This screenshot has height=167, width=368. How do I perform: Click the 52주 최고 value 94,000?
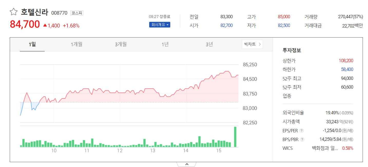(347, 78)
